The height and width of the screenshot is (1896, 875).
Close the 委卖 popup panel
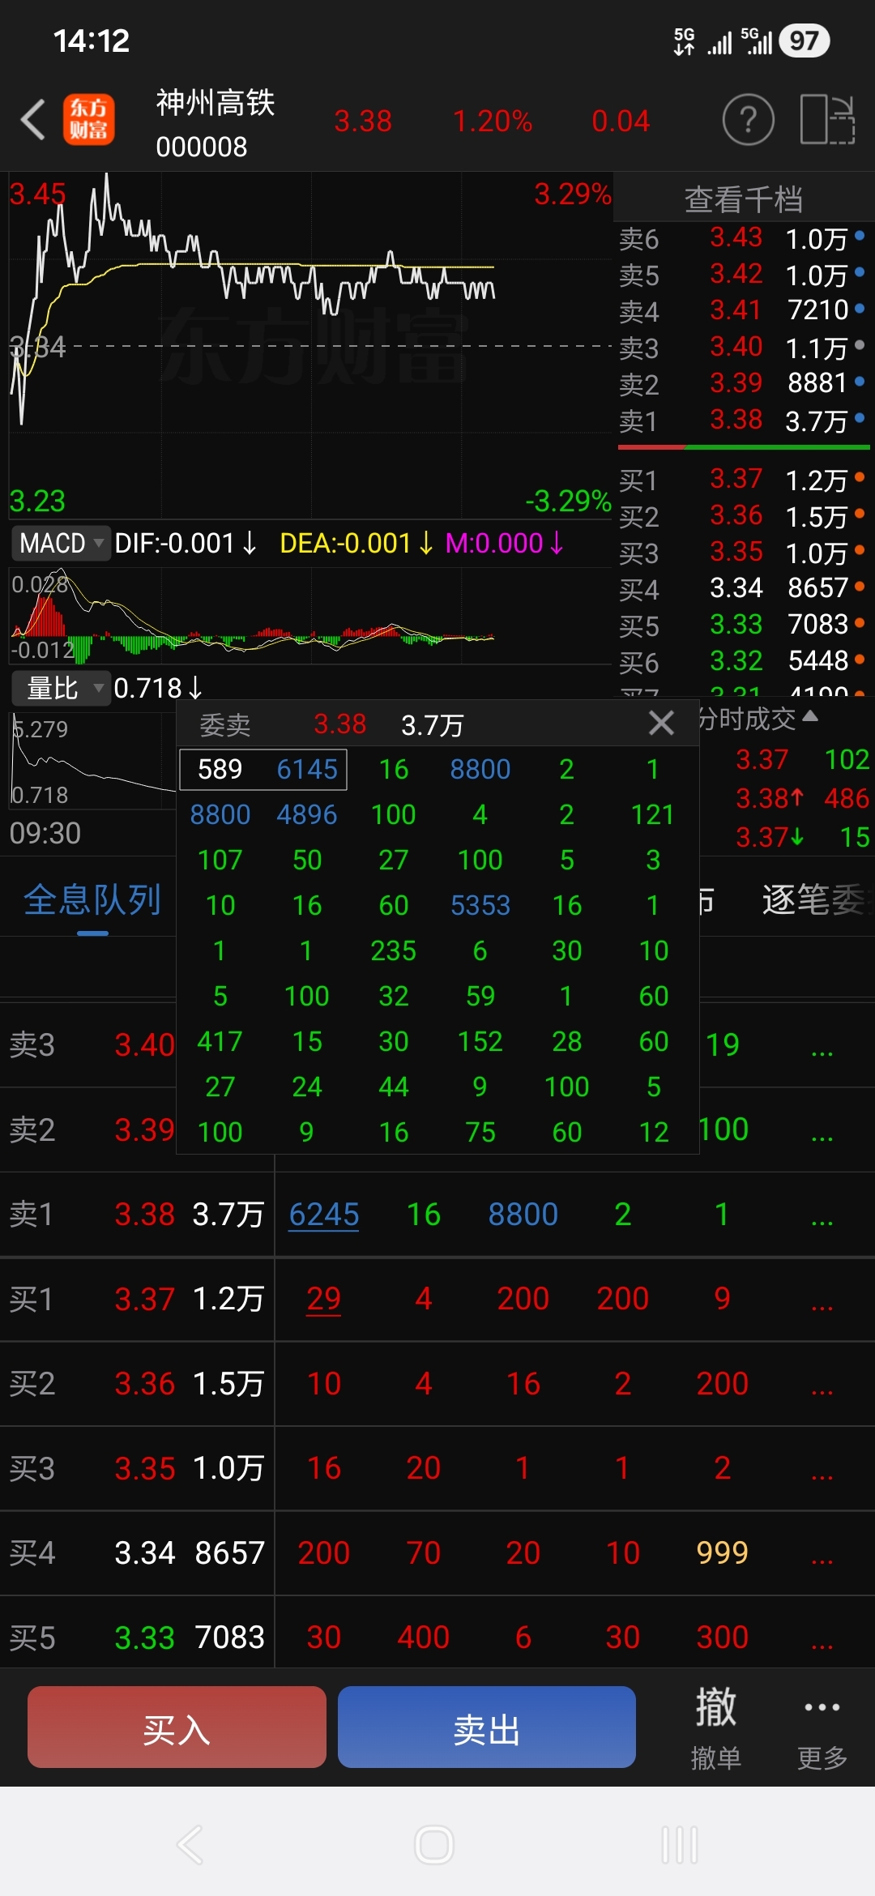pyautogui.click(x=661, y=723)
